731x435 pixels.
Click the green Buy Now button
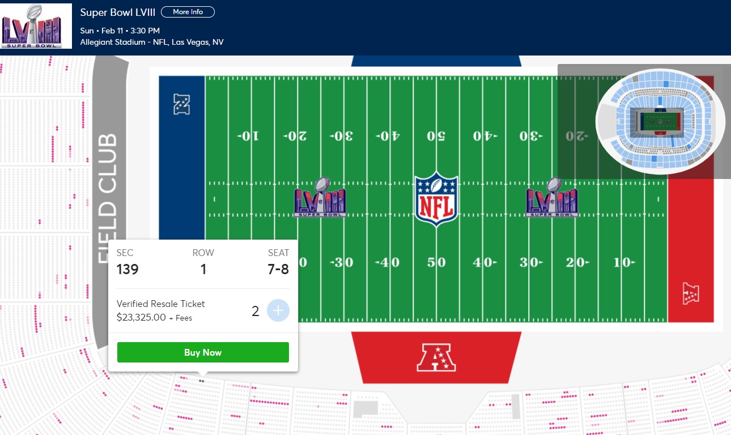click(203, 352)
